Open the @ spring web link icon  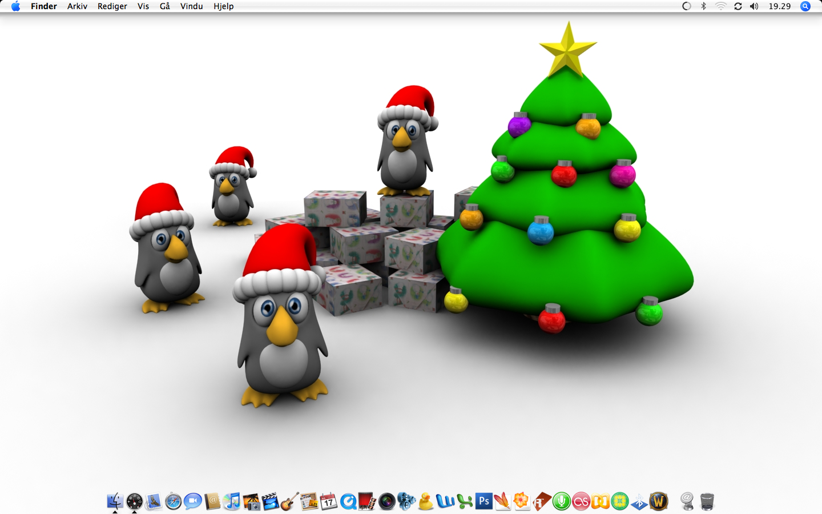point(687,501)
